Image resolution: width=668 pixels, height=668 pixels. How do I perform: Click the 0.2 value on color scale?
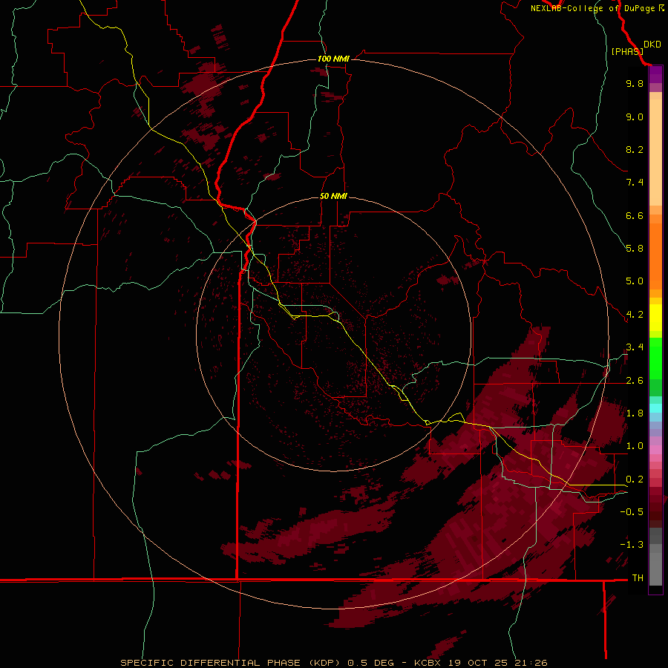tap(635, 479)
